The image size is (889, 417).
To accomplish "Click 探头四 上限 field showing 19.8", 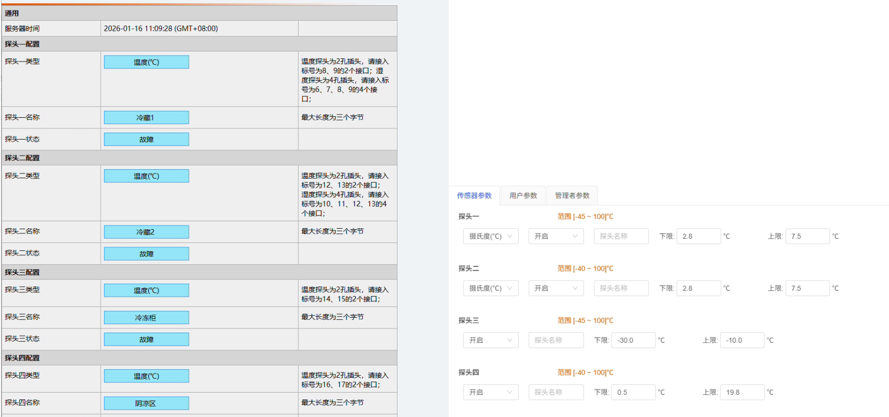I will click(x=742, y=393).
